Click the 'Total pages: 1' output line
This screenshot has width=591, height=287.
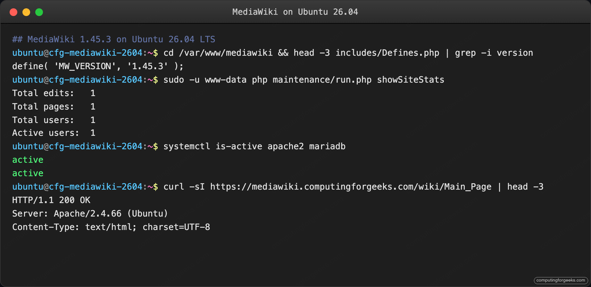tap(54, 107)
